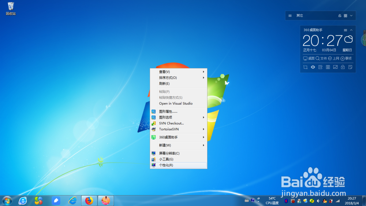Open the 360 browser with orange swoosh
Viewport: 366px width, 206px height.
pyautogui.click(x=72, y=201)
